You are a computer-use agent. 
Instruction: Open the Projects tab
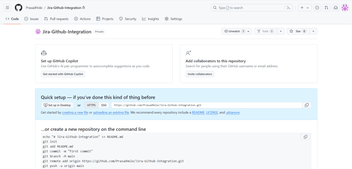coord(105,19)
